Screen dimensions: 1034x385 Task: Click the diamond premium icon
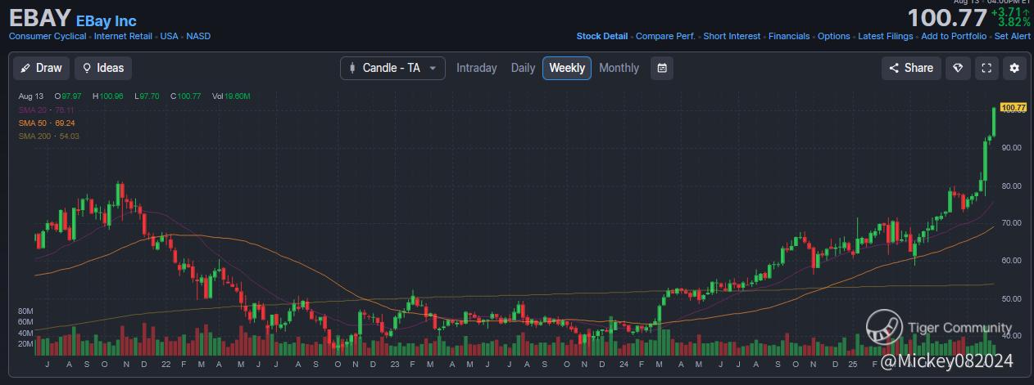tap(958, 68)
